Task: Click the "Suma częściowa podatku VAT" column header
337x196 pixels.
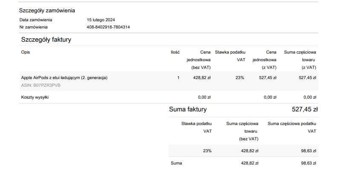Action: [292, 127]
